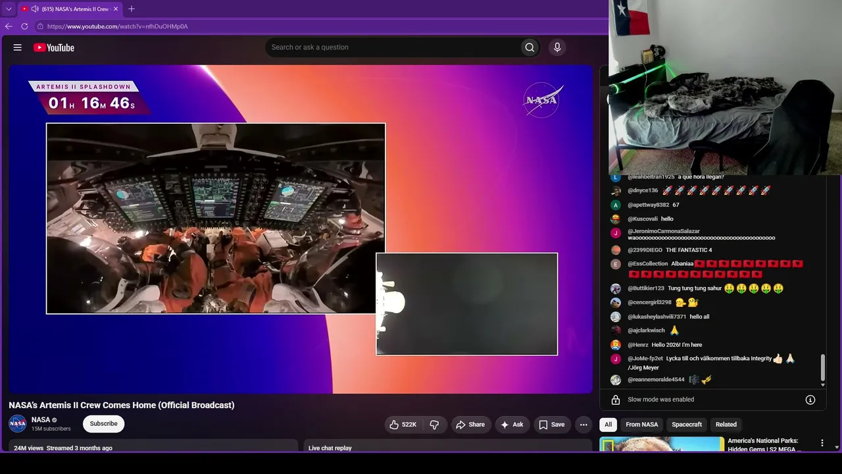Select the From NASA chip
The height and width of the screenshot is (474, 842).
(642, 425)
